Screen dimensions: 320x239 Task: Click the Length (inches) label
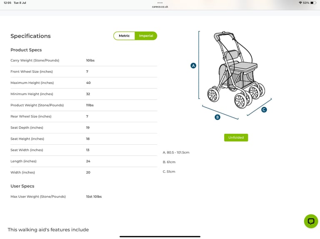(x=23, y=161)
